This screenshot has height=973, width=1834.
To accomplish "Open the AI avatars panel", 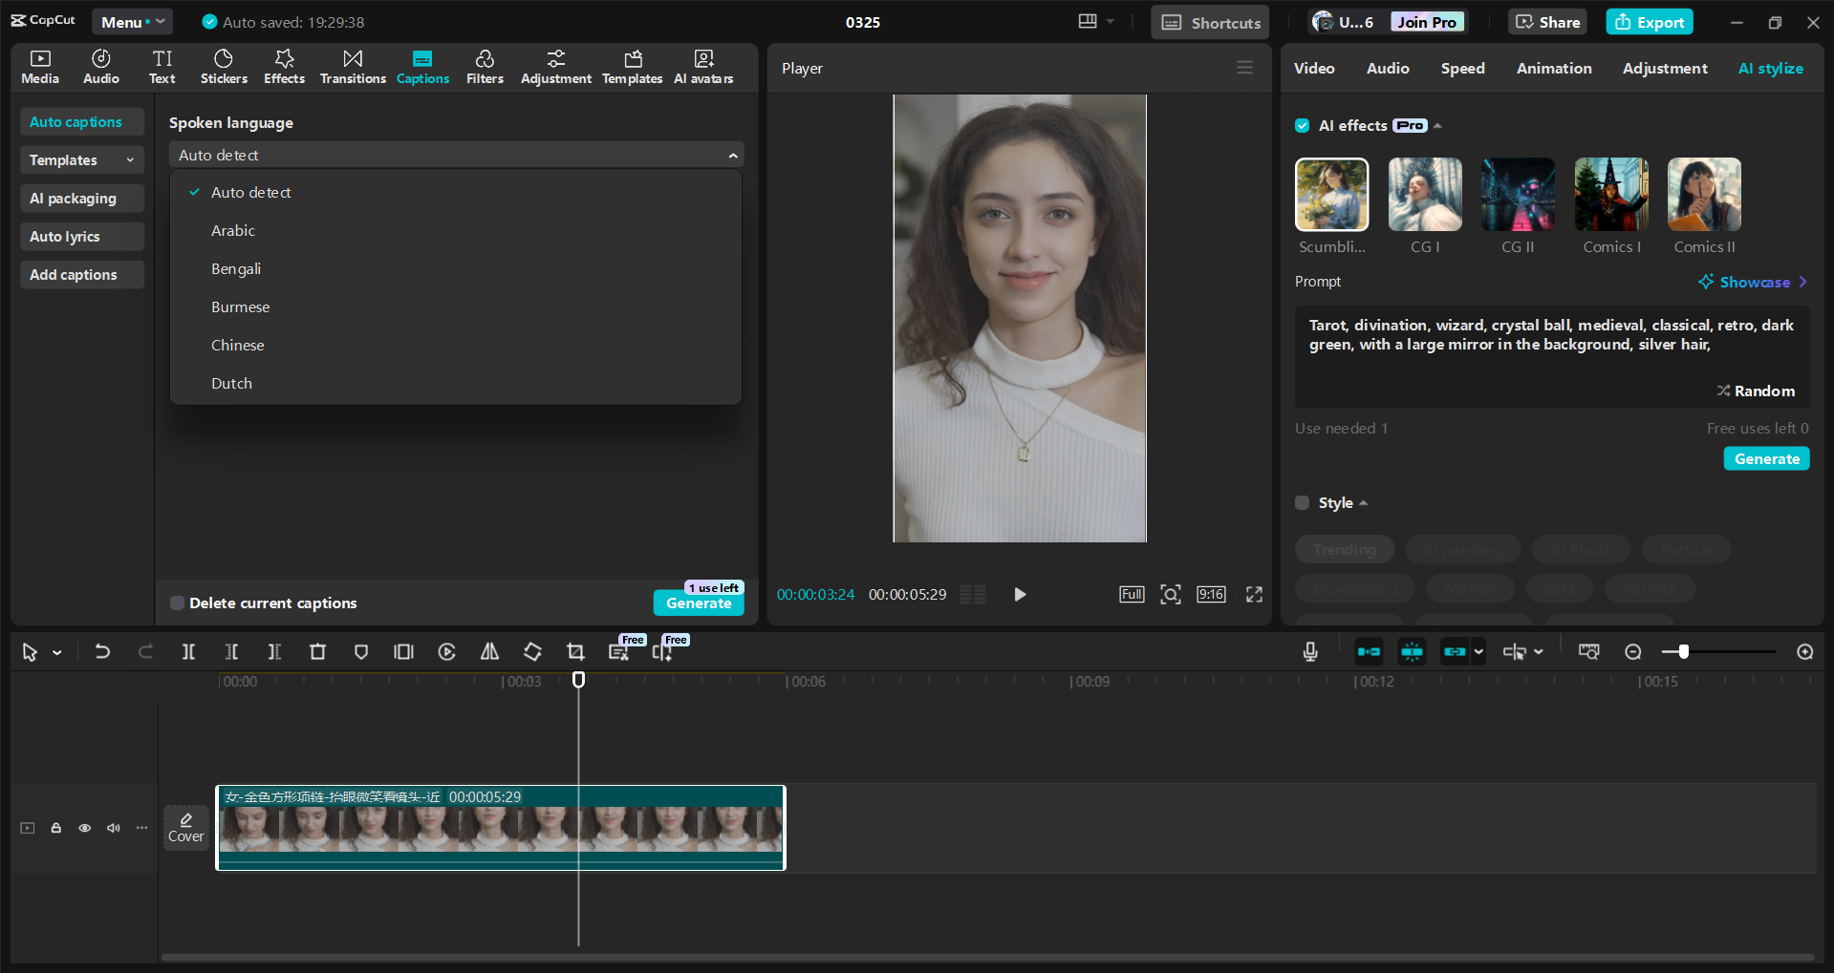I will (703, 66).
